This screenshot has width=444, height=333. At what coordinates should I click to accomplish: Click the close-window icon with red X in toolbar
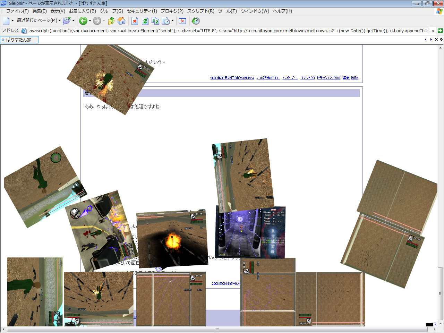[x=182, y=21]
